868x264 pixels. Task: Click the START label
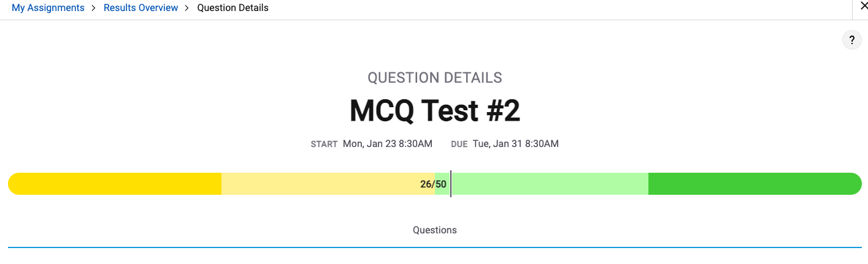pyautogui.click(x=325, y=145)
